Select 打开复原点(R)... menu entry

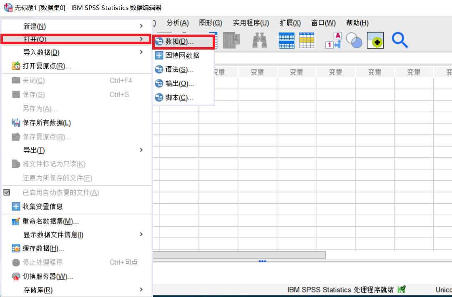coord(77,66)
